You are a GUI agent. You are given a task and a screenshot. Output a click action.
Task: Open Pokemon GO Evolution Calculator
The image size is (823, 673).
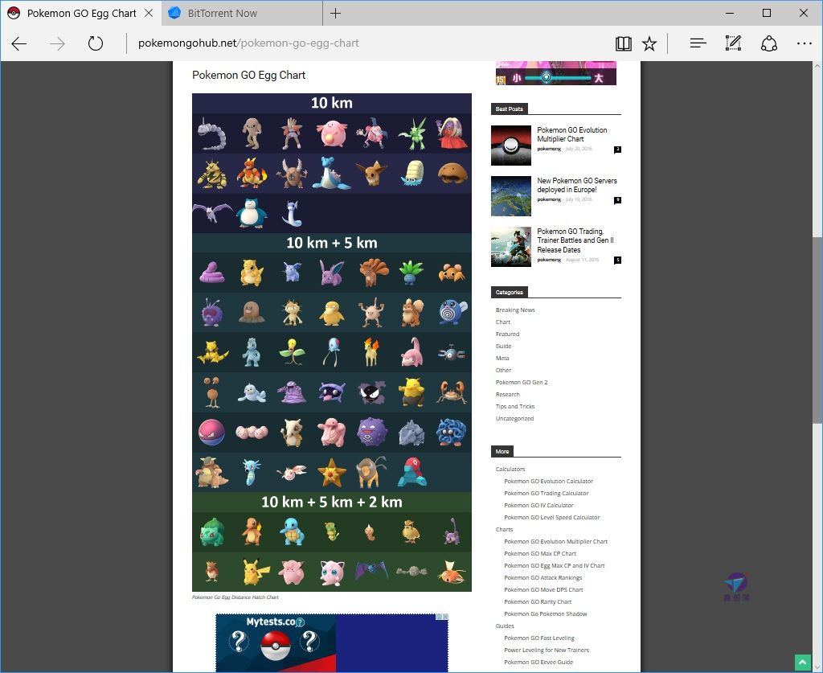pos(548,481)
